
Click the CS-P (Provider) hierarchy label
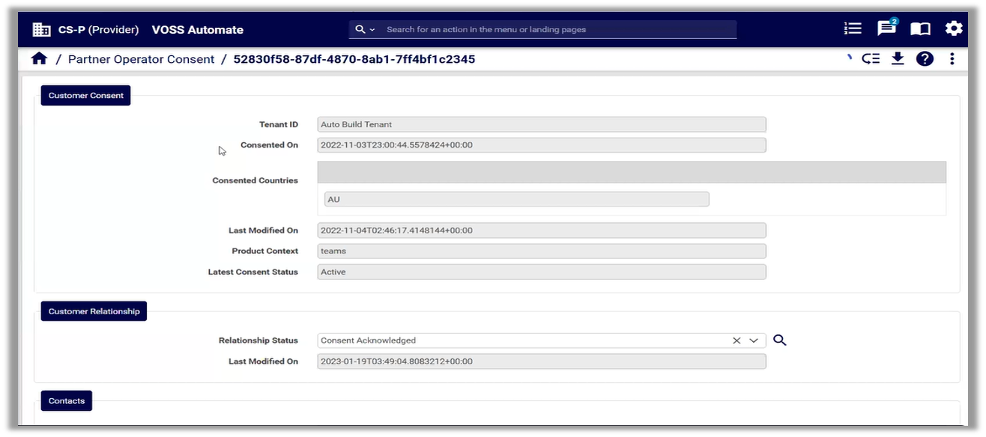[x=98, y=30]
